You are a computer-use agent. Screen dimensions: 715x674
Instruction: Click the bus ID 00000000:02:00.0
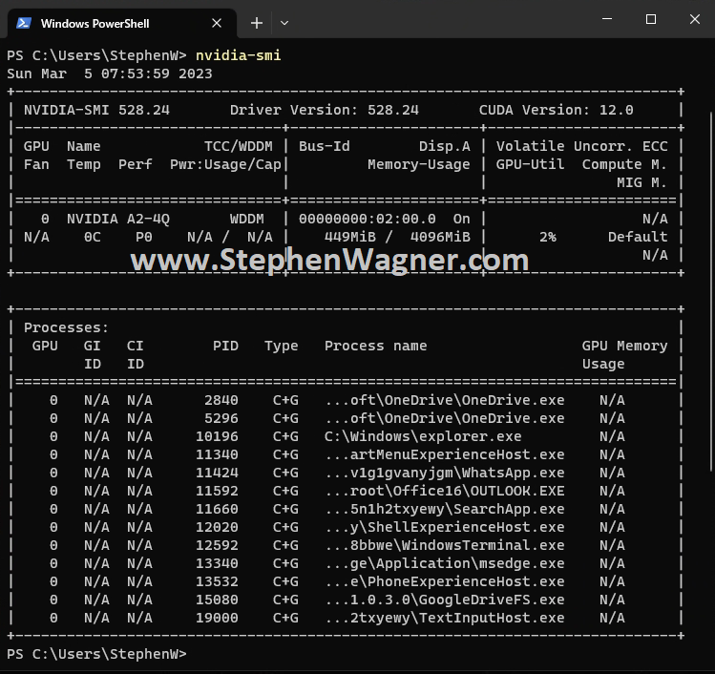(368, 219)
